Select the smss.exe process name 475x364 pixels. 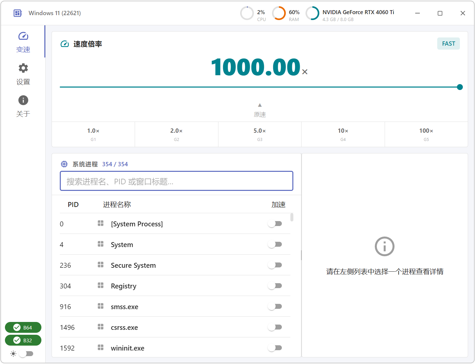124,307
